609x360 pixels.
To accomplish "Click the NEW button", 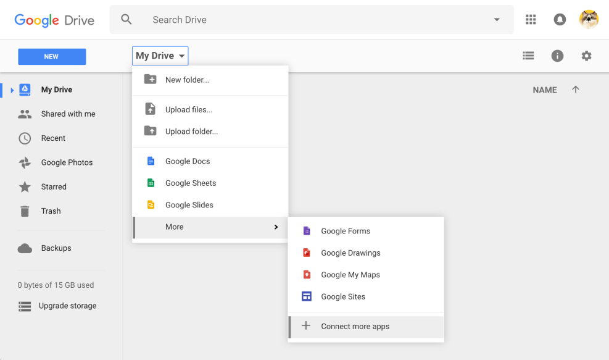I will click(52, 56).
